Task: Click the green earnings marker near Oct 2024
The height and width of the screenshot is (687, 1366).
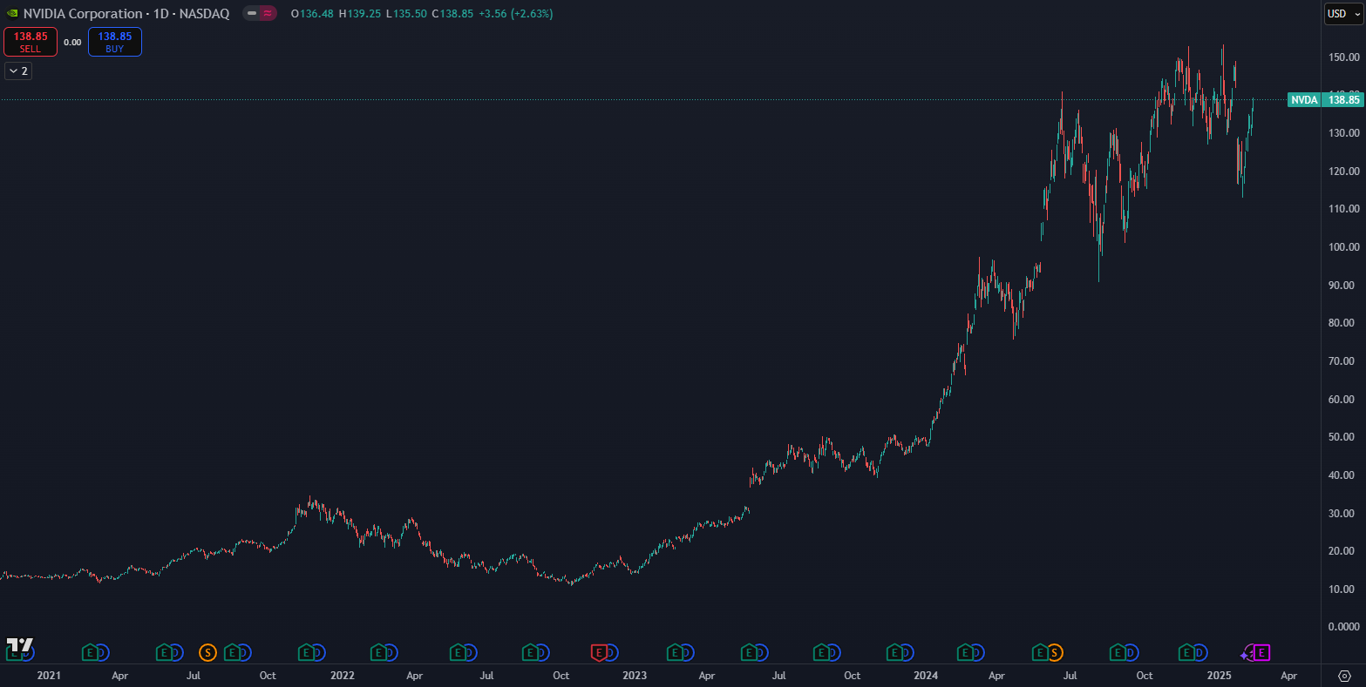Action: click(1116, 652)
